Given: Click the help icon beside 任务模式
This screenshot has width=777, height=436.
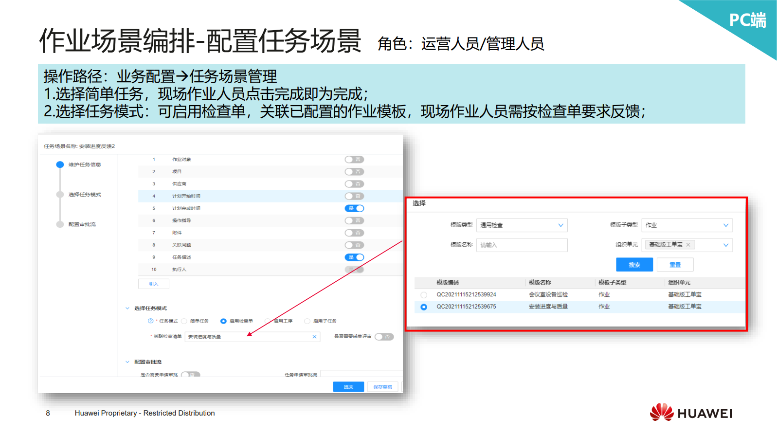Looking at the screenshot, I should 150,321.
